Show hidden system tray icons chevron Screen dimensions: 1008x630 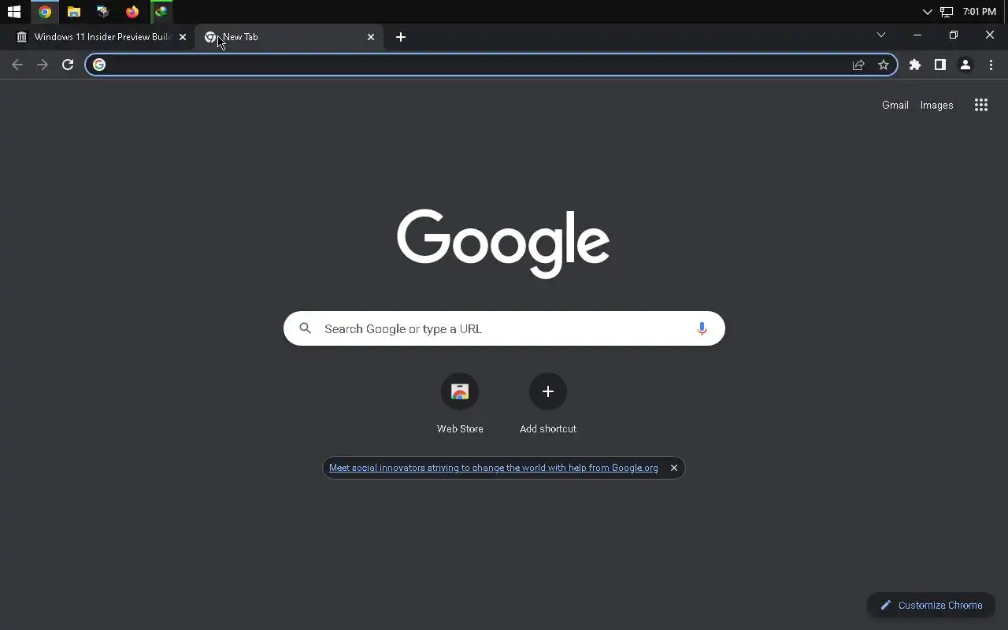tap(927, 12)
